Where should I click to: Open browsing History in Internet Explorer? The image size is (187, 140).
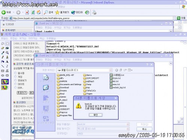pyautogui.click(x=87, y=12)
